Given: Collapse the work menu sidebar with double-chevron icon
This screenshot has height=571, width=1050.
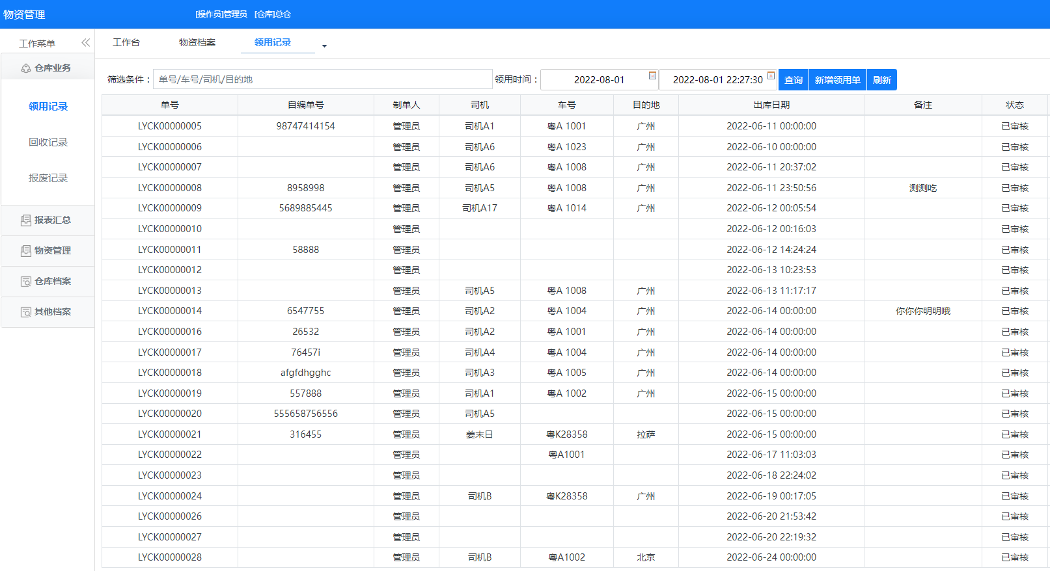Looking at the screenshot, I should coord(85,43).
